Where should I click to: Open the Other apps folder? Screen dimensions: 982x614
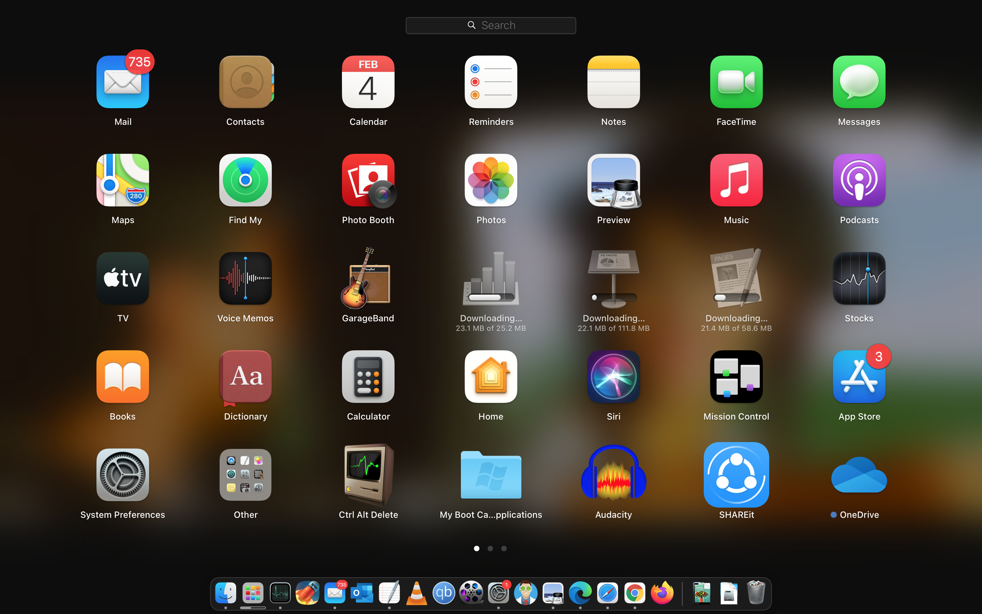coord(245,475)
